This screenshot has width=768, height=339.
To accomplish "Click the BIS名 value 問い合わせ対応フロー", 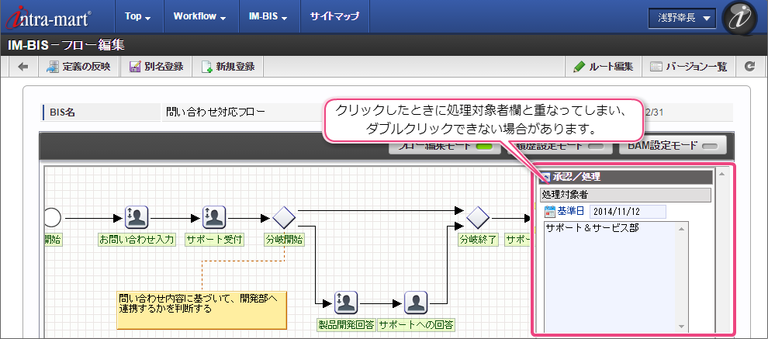I will coord(216,112).
